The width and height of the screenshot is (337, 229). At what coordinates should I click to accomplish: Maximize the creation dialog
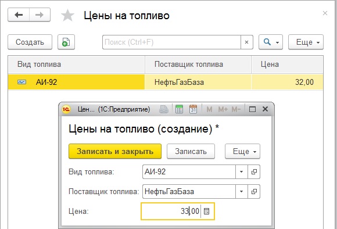coord(252,109)
